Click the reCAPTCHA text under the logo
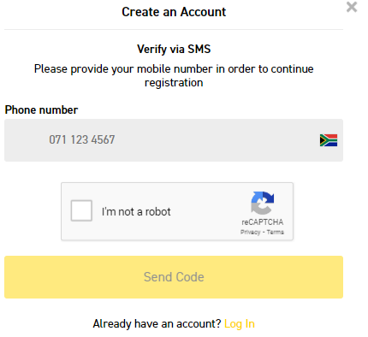Screen dimensions: 368x337 262,222
